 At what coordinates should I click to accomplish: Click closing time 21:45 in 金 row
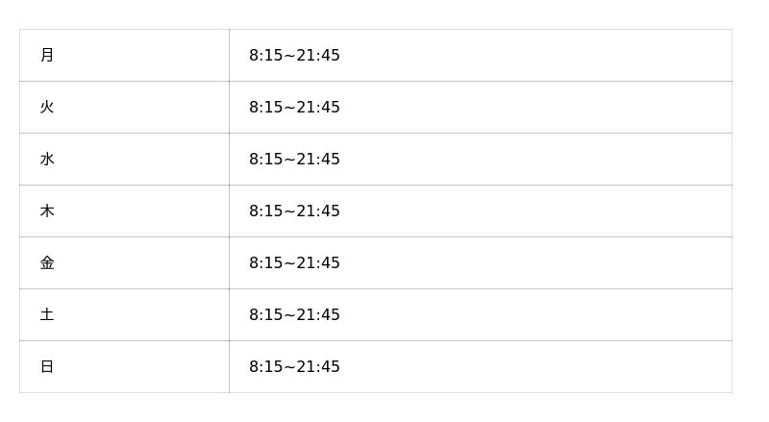pyautogui.click(x=318, y=263)
